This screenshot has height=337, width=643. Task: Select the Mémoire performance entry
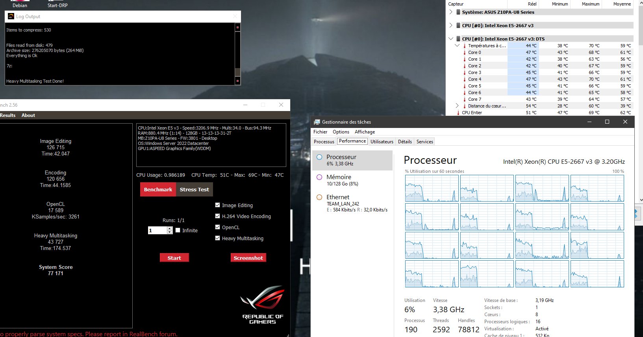point(352,180)
